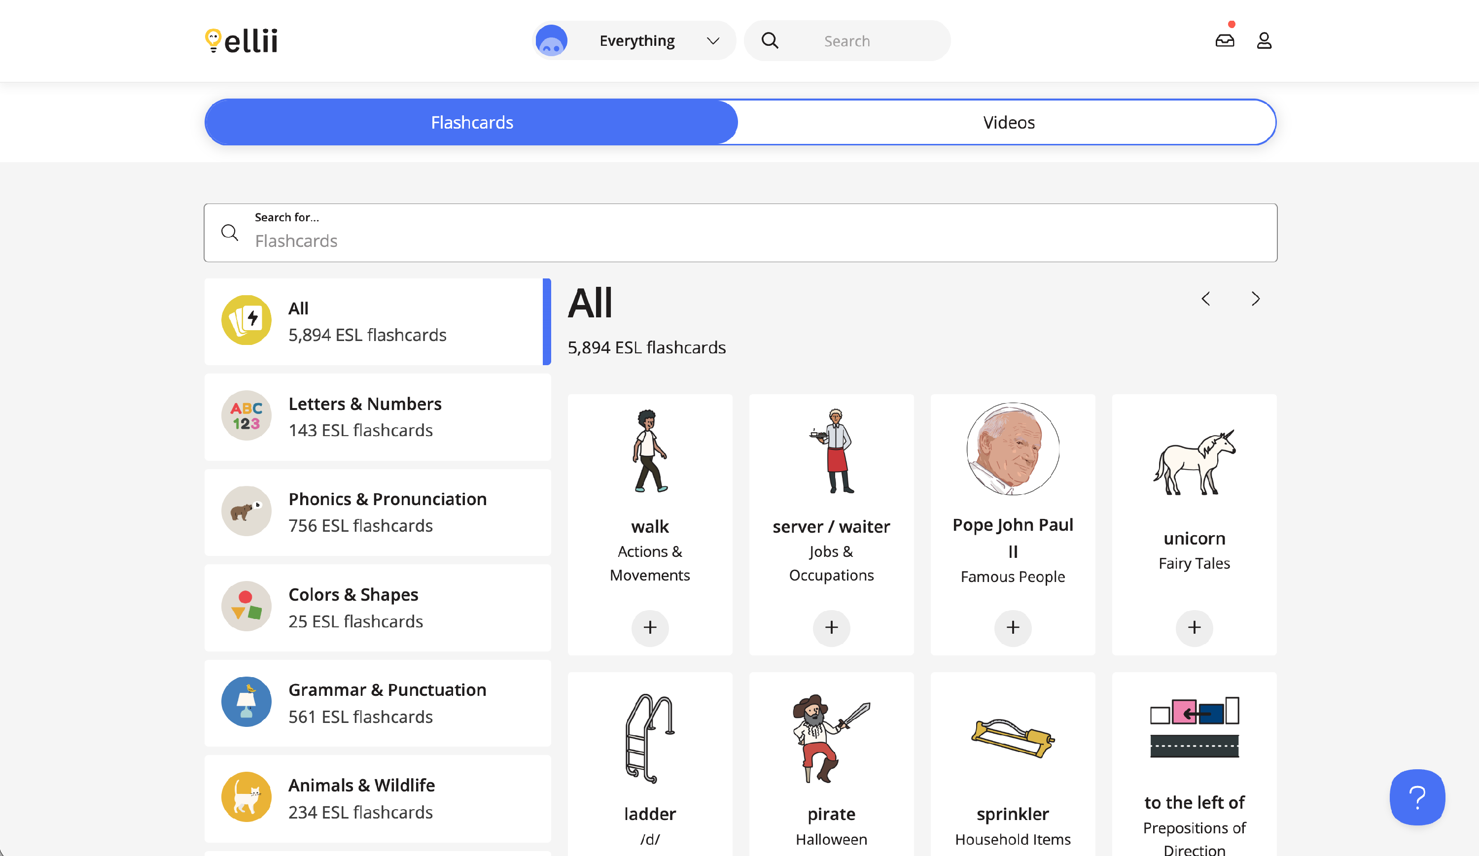Go to next flashcards page arrow
This screenshot has height=856, width=1479.
coord(1255,299)
